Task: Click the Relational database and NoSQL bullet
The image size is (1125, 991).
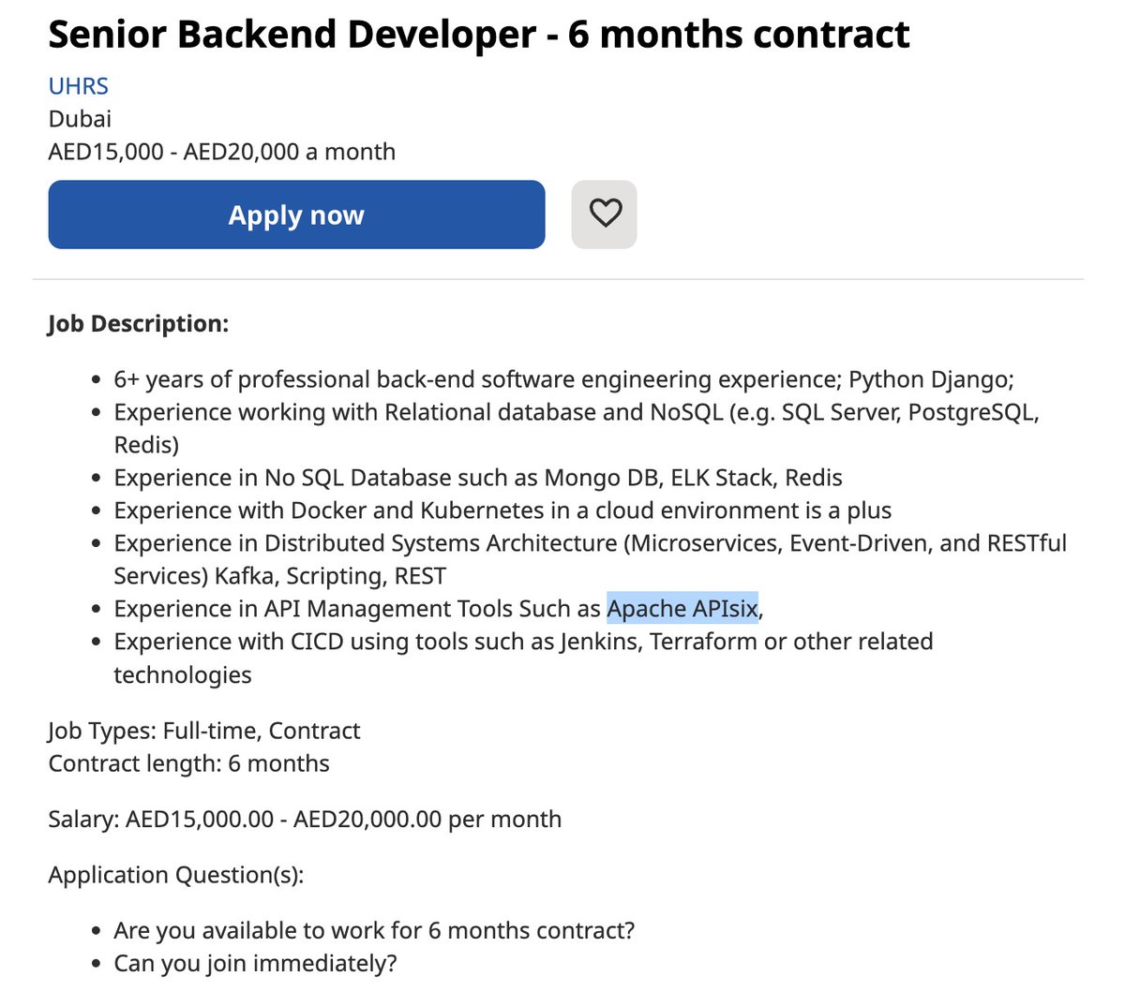Action: 577,411
